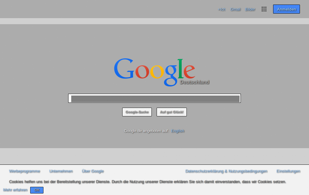
Task: Open the +Ich link
Action: pos(222,9)
